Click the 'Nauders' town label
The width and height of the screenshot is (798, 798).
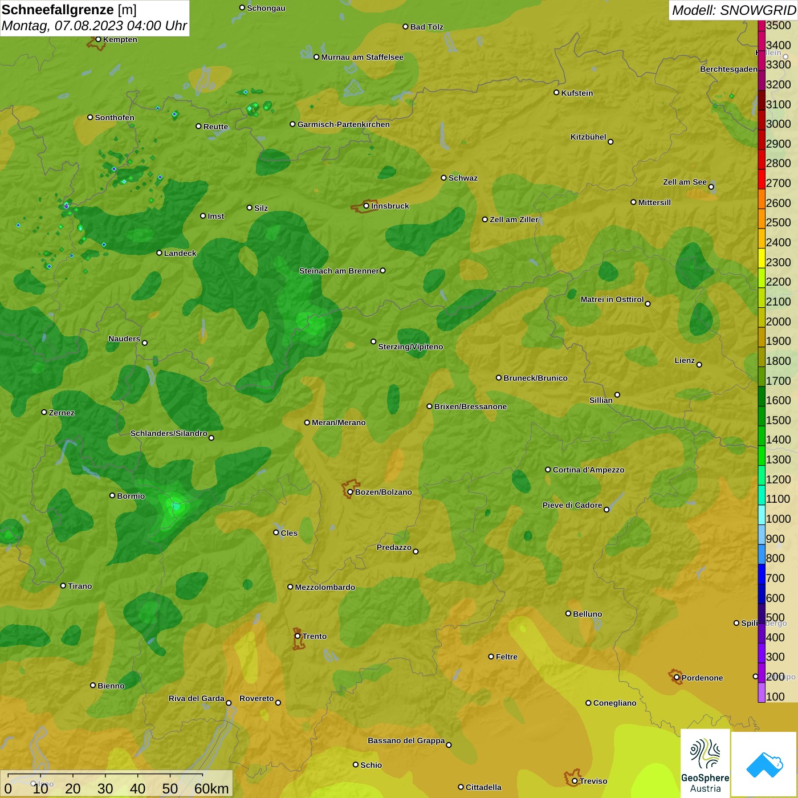pyautogui.click(x=124, y=339)
